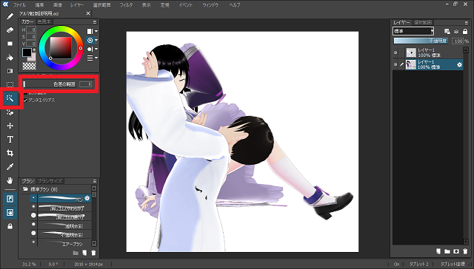Viewport: 474px width, 269px height.
Task: Hide the unselected レイヤー1 layer via eye toggle
Action: tap(395, 52)
